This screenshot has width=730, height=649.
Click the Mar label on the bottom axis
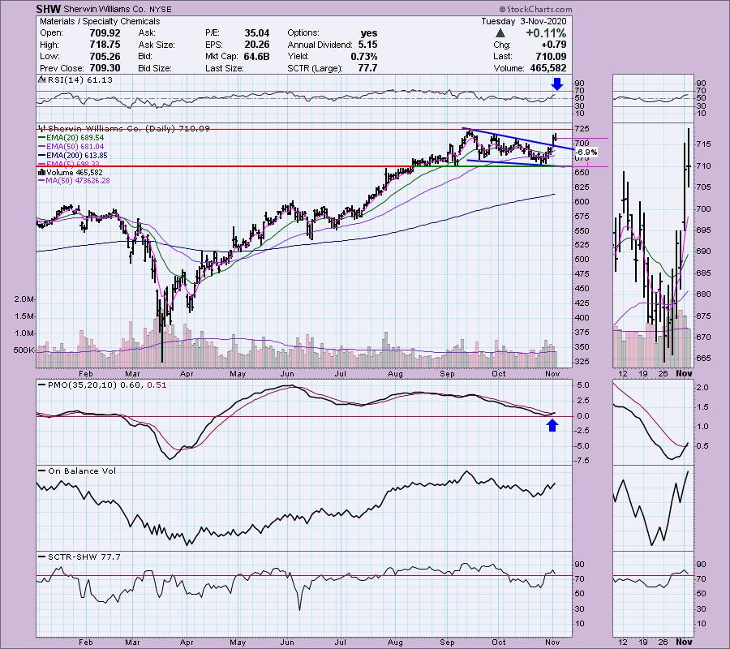click(x=133, y=642)
